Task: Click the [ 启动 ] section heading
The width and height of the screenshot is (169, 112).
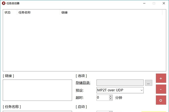Action: pos(81,107)
